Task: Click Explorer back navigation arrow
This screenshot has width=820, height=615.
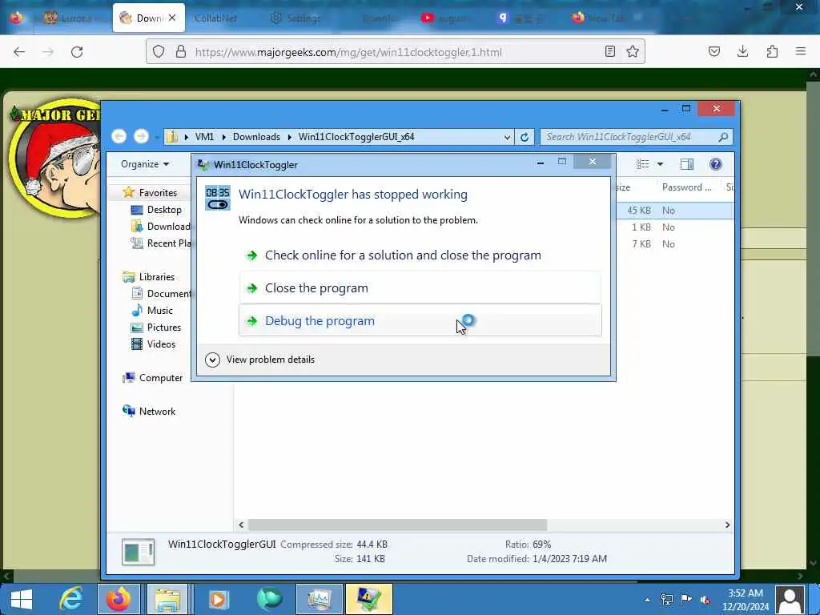Action: coord(119,136)
